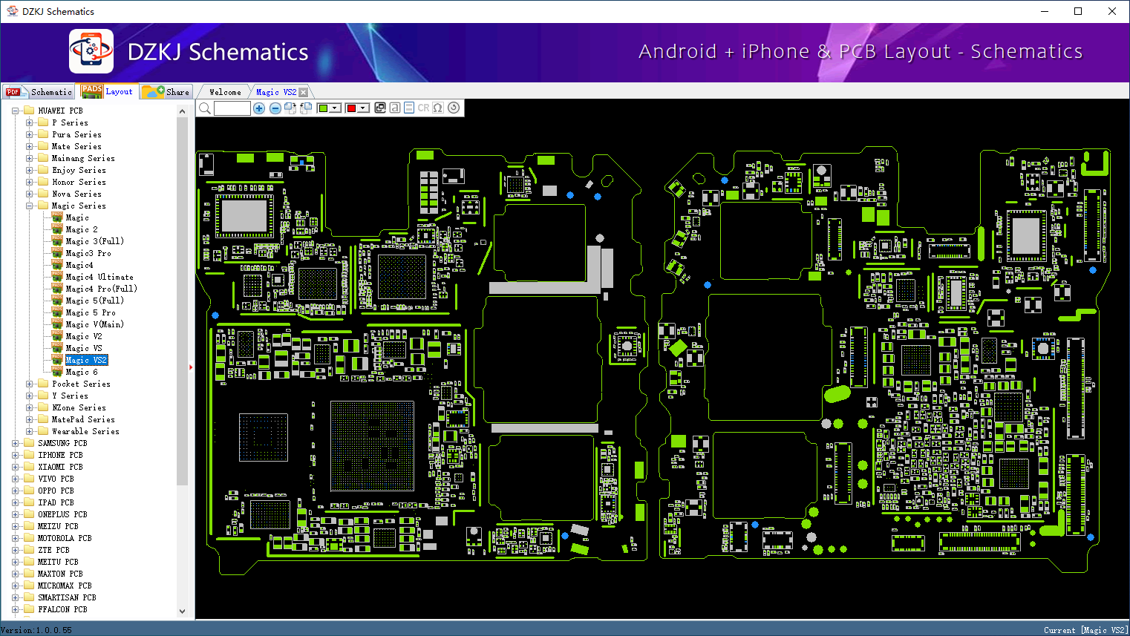
Task: Click the circular reset arrow toolbar icon
Action: [x=454, y=108]
